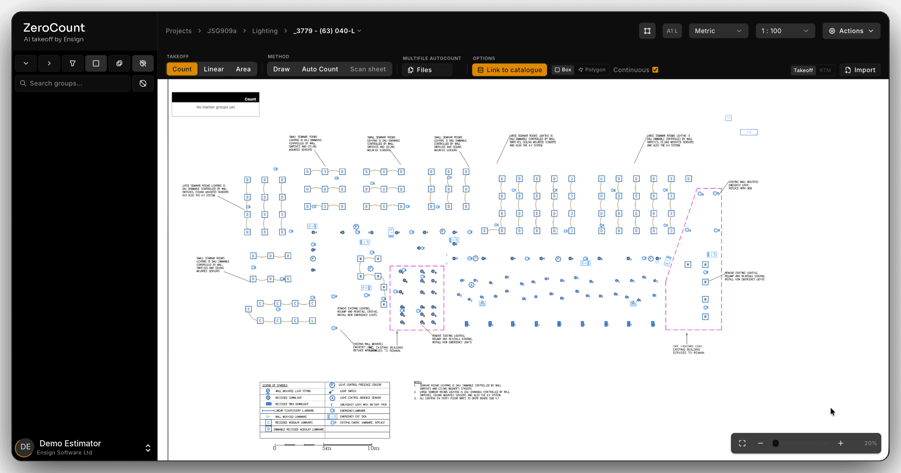Click the minus zoom-out icon
Image resolution: width=901 pixels, height=473 pixels.
[x=760, y=443]
